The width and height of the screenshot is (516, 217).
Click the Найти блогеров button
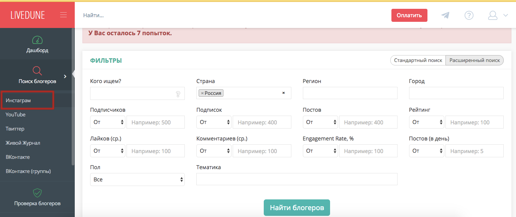(297, 208)
